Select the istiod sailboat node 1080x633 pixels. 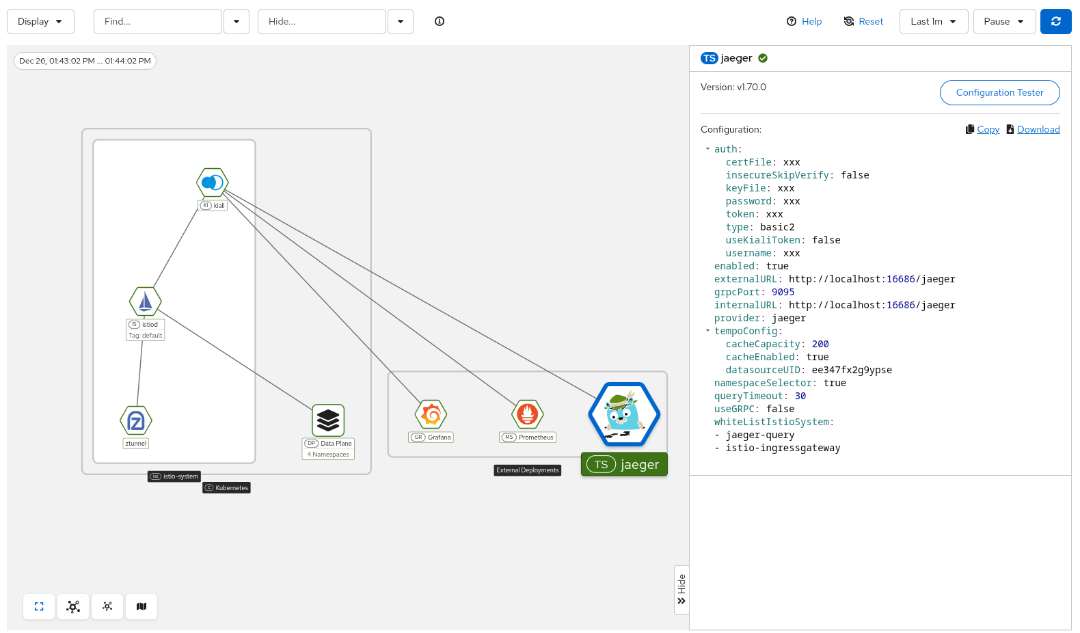point(146,301)
